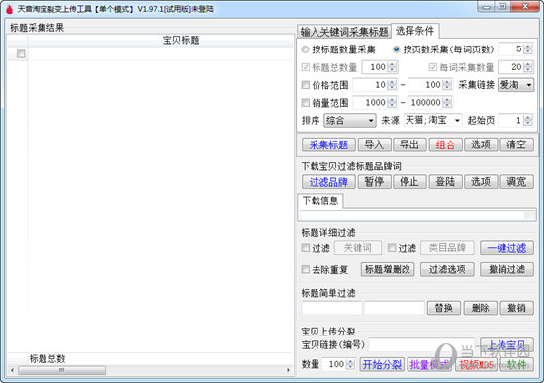Click 关键词 filter input field
This screenshot has width=544, height=383.
point(358,248)
